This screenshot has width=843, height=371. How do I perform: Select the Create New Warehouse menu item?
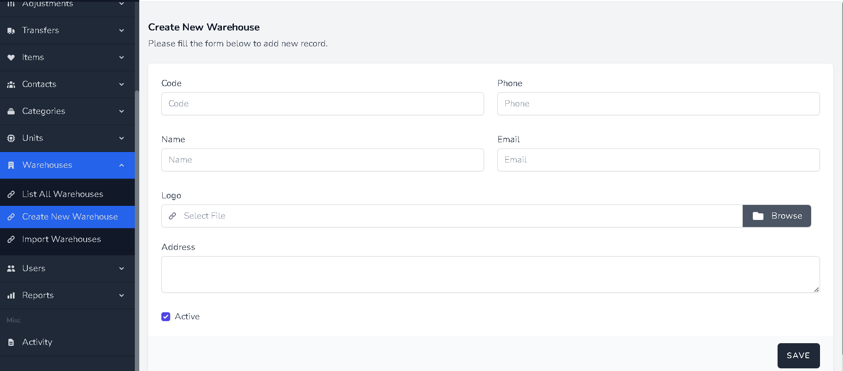point(70,217)
